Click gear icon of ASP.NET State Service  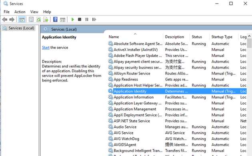tap(110, 120)
